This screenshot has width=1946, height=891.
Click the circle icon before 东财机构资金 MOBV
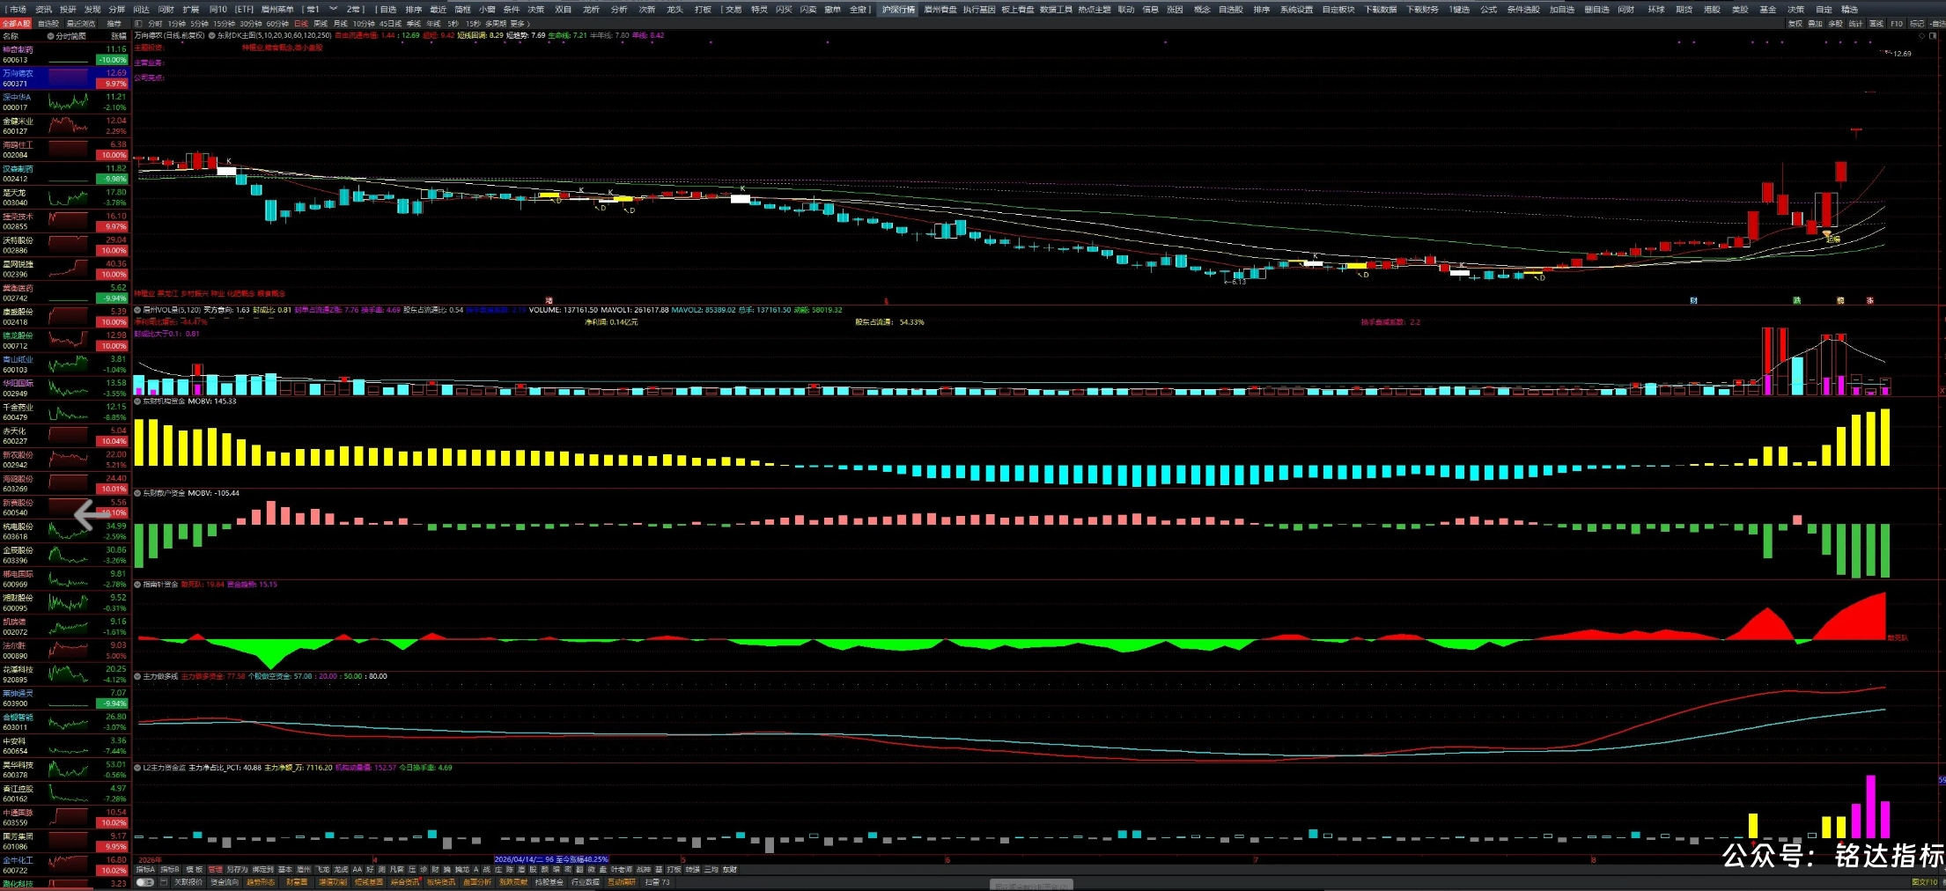click(x=137, y=401)
